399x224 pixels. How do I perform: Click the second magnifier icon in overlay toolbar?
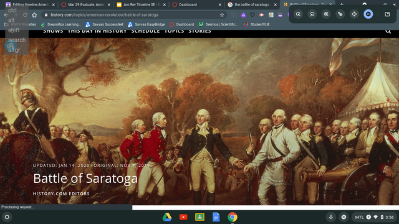[312, 14]
